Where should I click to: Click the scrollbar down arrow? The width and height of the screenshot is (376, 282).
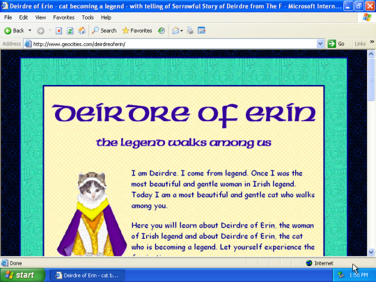[370, 252]
